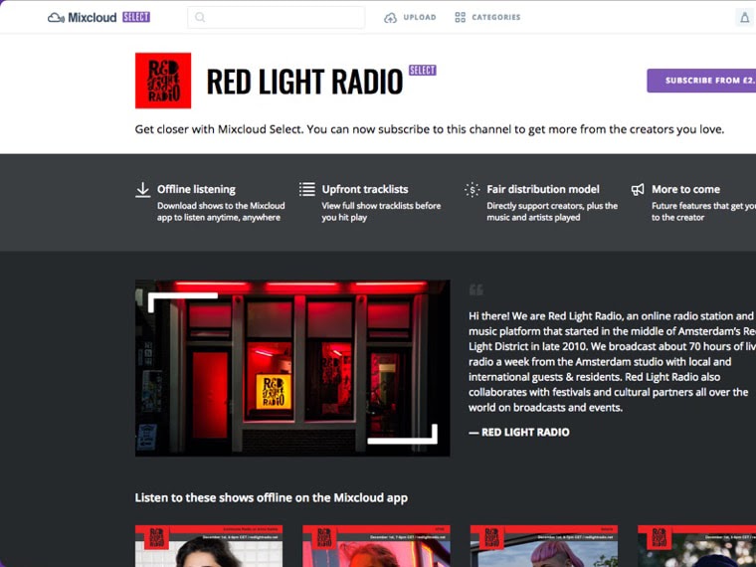Open the first show thumbnail with dark-haired woman
The height and width of the screenshot is (567, 756).
[209, 546]
